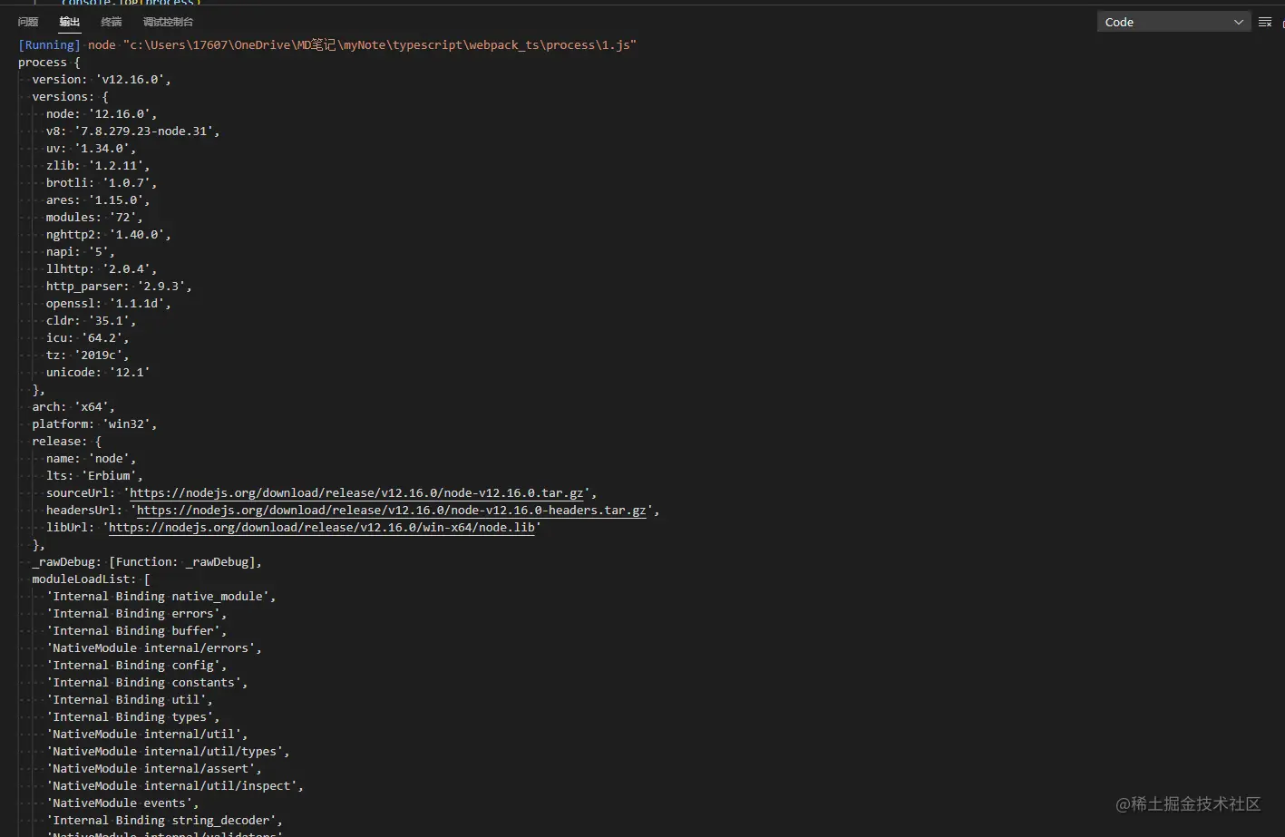Image resolution: width=1285 pixels, height=837 pixels.
Task: Click the node: '12.16.0' line
Action: coord(102,114)
